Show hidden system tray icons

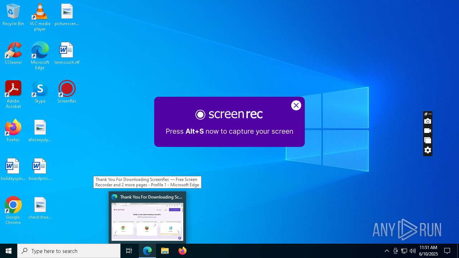click(x=387, y=251)
